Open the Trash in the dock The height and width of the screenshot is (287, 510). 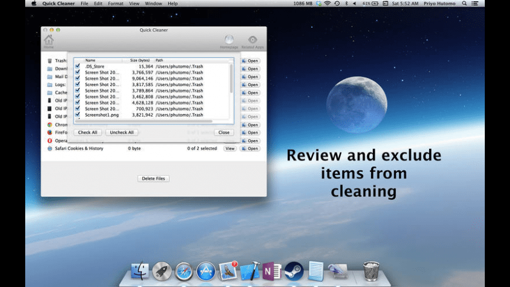coord(370,271)
